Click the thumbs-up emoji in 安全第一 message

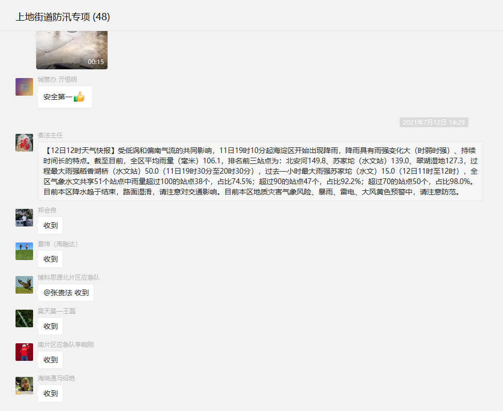[x=79, y=97]
